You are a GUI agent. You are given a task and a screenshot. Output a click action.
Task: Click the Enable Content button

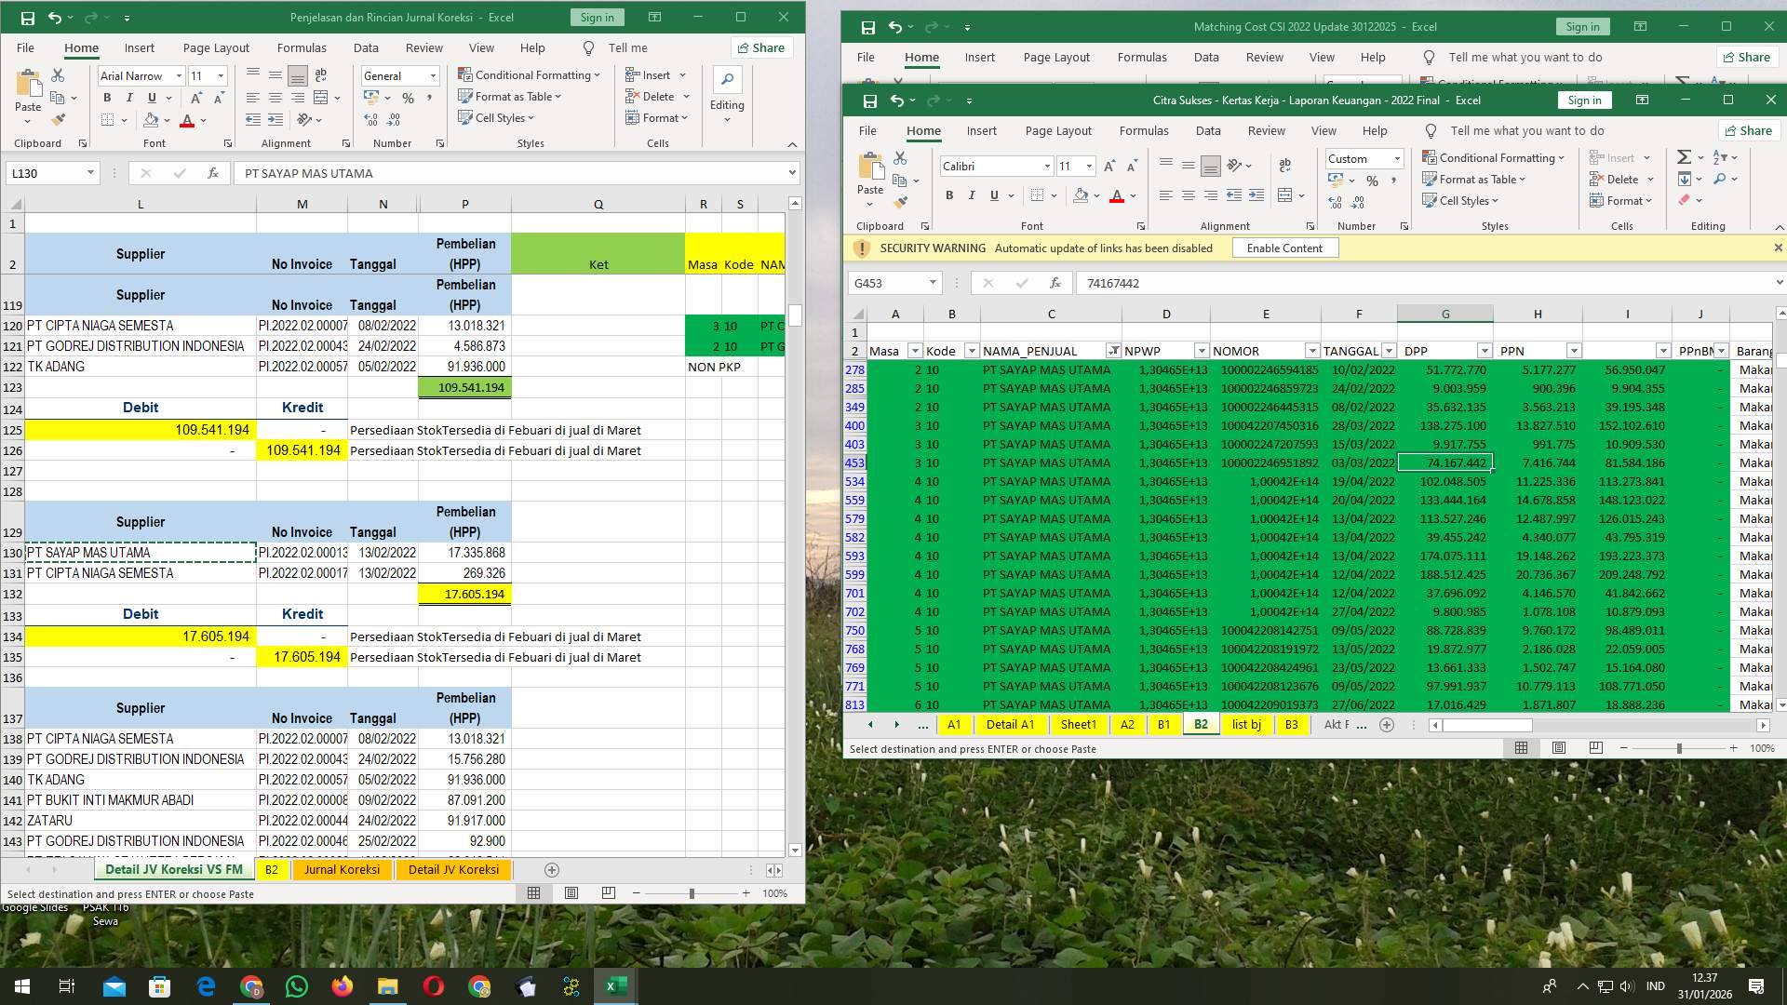click(1284, 248)
